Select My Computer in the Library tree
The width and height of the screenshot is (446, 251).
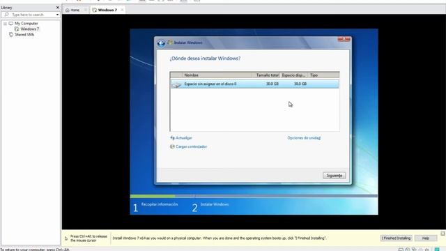click(x=26, y=23)
